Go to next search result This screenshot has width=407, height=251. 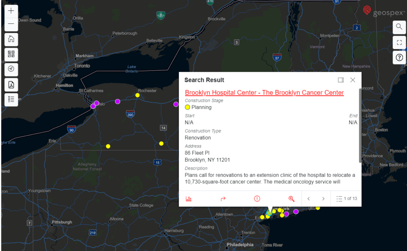[x=323, y=199]
